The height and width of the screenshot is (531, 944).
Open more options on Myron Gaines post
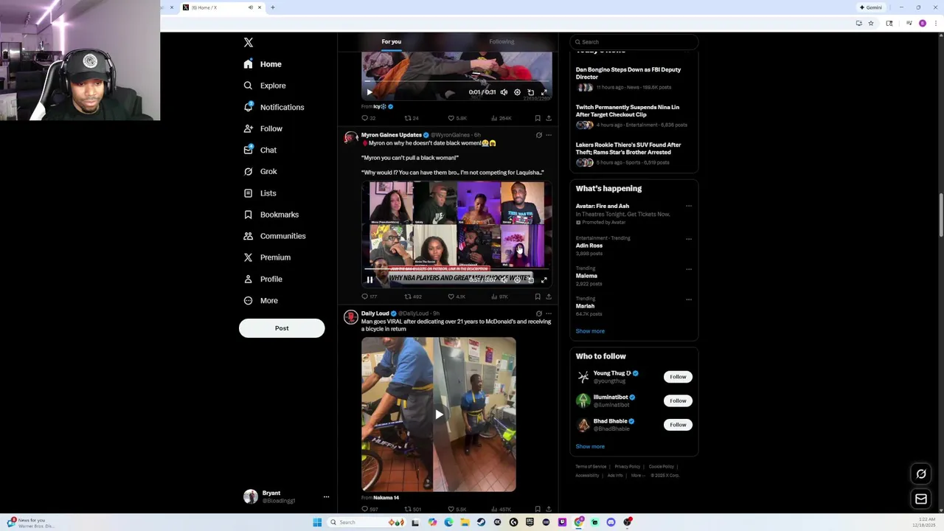point(548,135)
